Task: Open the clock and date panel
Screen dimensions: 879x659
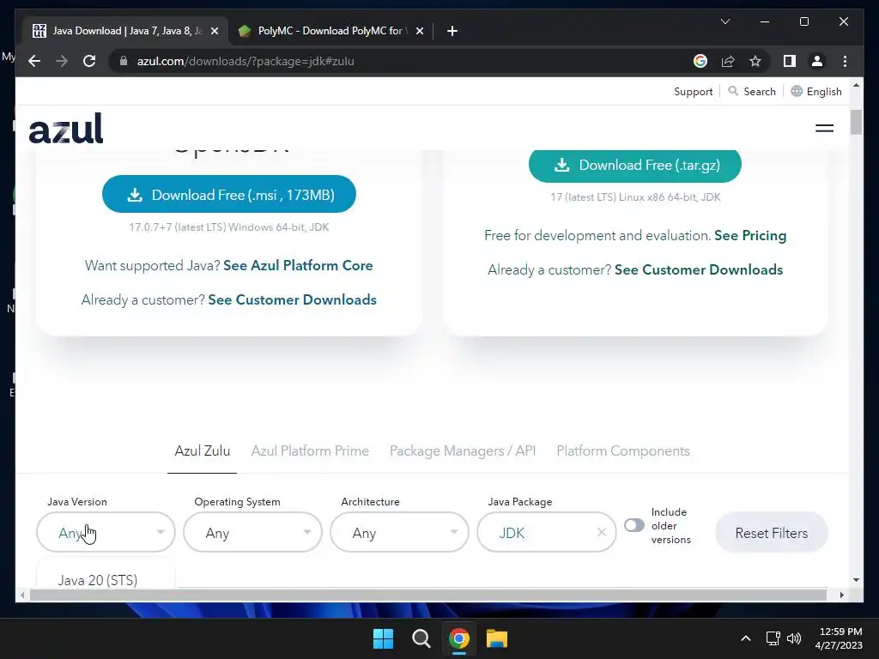Action: coord(840,638)
